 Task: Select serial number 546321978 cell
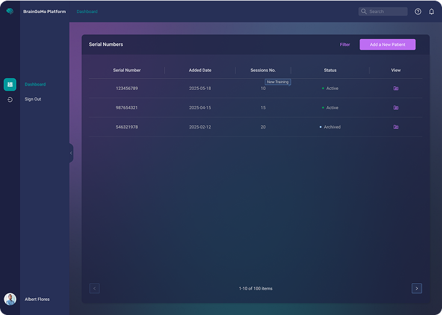coord(127,127)
